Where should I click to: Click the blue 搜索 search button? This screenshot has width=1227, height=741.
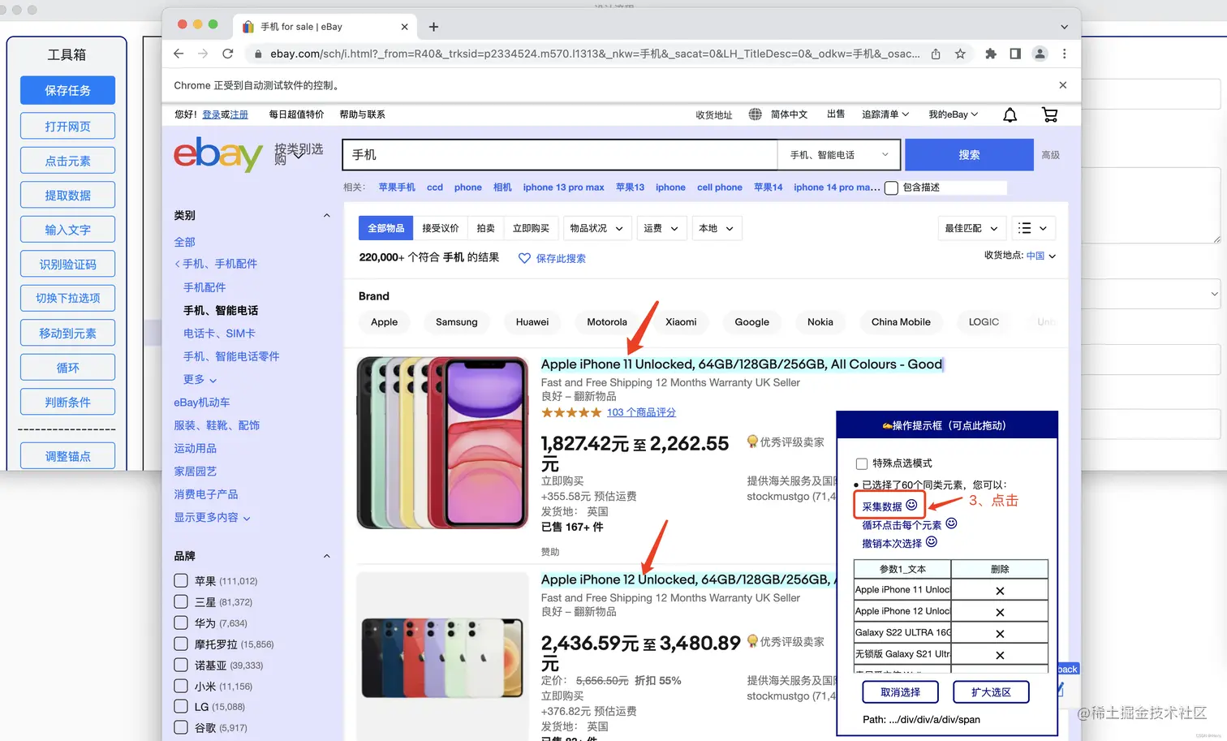[969, 154]
